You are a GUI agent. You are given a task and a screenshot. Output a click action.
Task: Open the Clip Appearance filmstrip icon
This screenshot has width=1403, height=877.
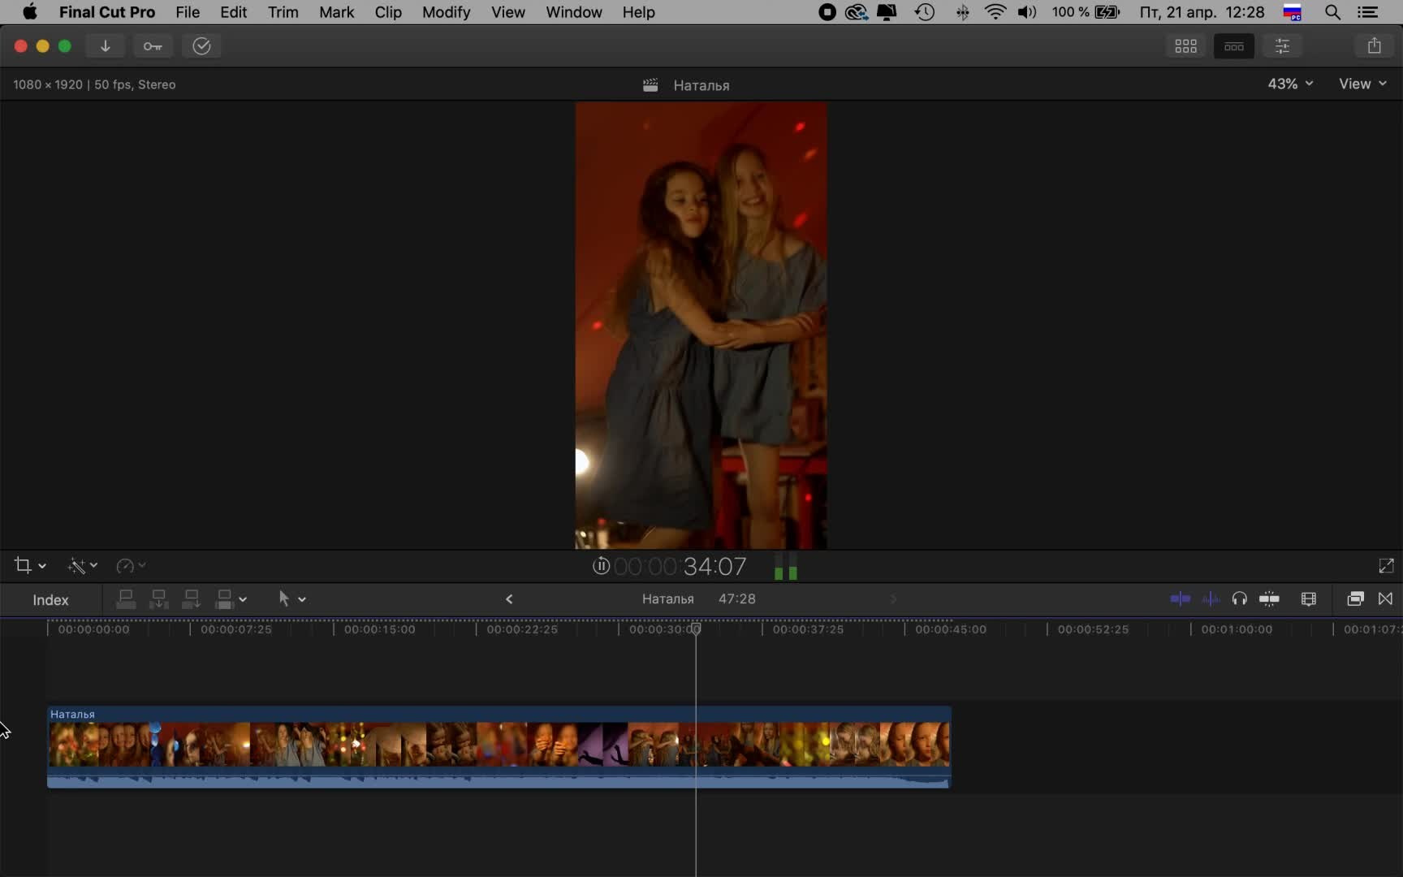tap(1308, 599)
